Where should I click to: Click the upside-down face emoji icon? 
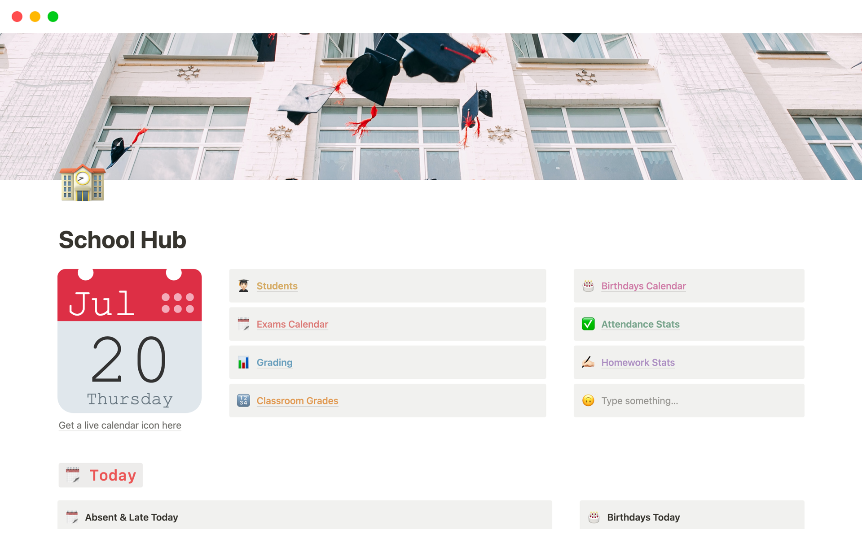pyautogui.click(x=588, y=400)
